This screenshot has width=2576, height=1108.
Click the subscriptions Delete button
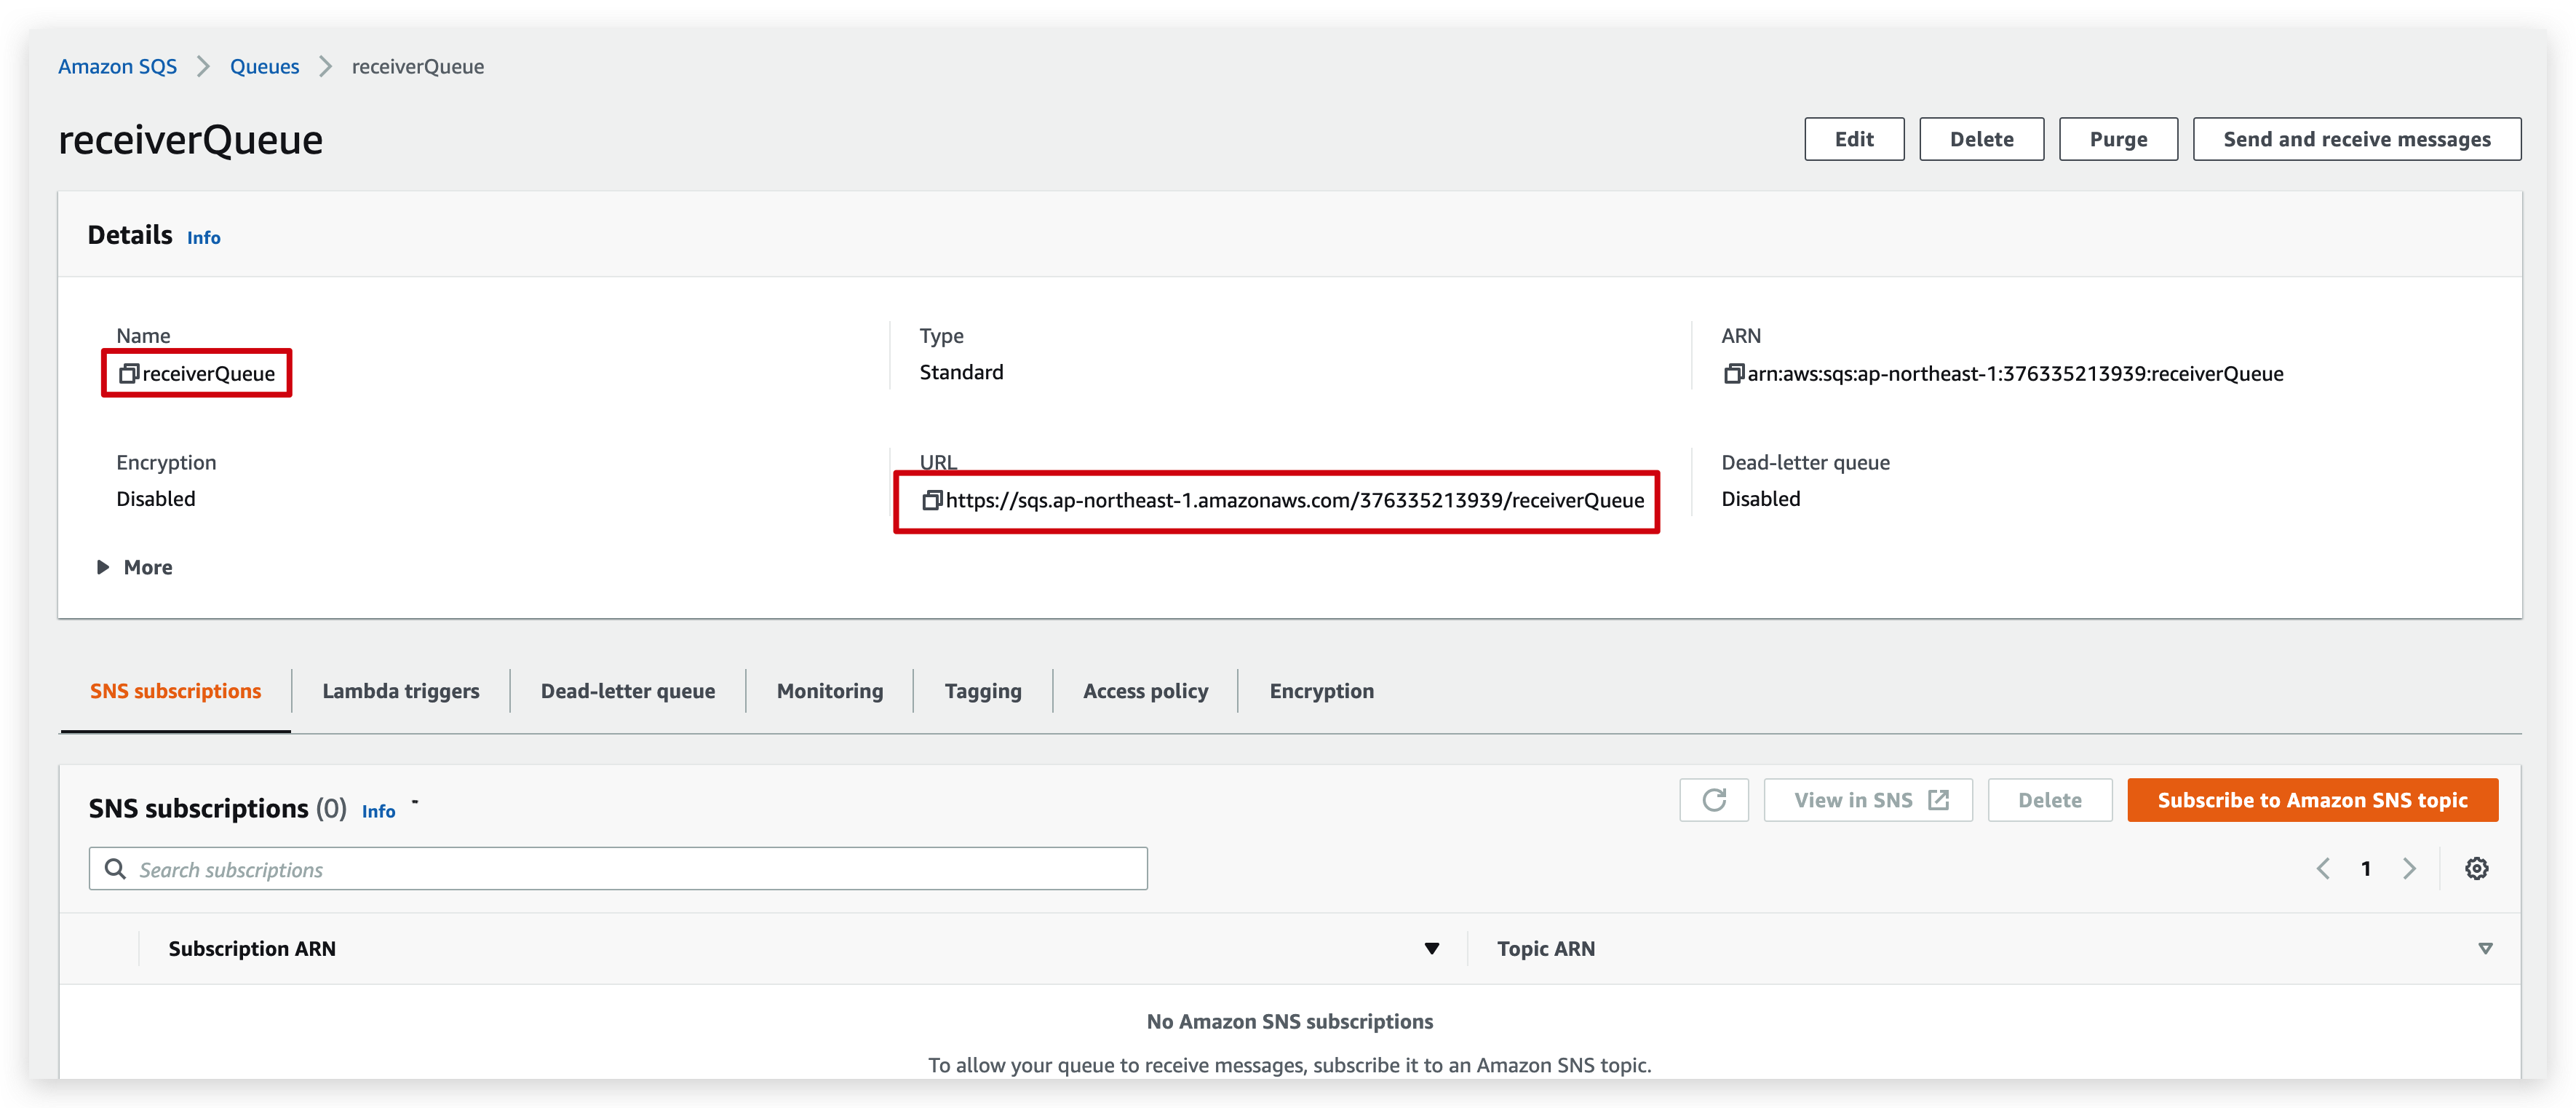click(2049, 800)
